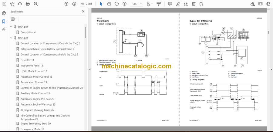Image resolution: width=273 pixels, height=132 pixels.
Task: Open the Sign document tool
Action: coord(186,4)
